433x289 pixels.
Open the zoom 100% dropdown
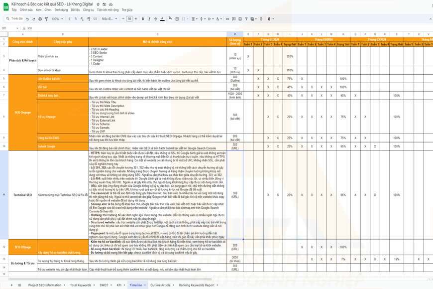click(57, 19)
